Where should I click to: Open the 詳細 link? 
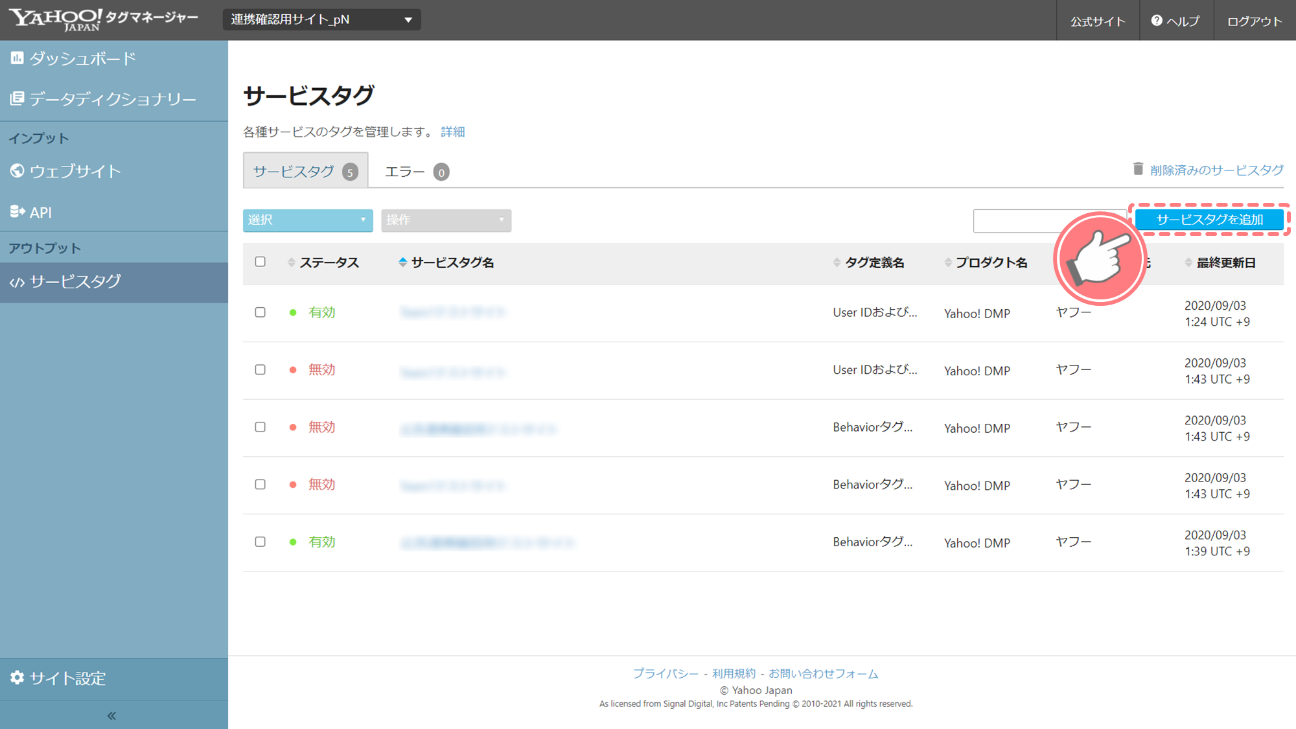pos(452,132)
